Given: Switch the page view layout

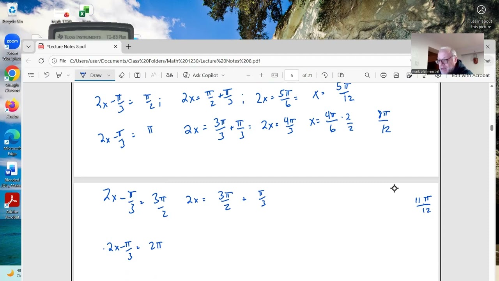Looking at the screenshot, I should tap(340, 75).
